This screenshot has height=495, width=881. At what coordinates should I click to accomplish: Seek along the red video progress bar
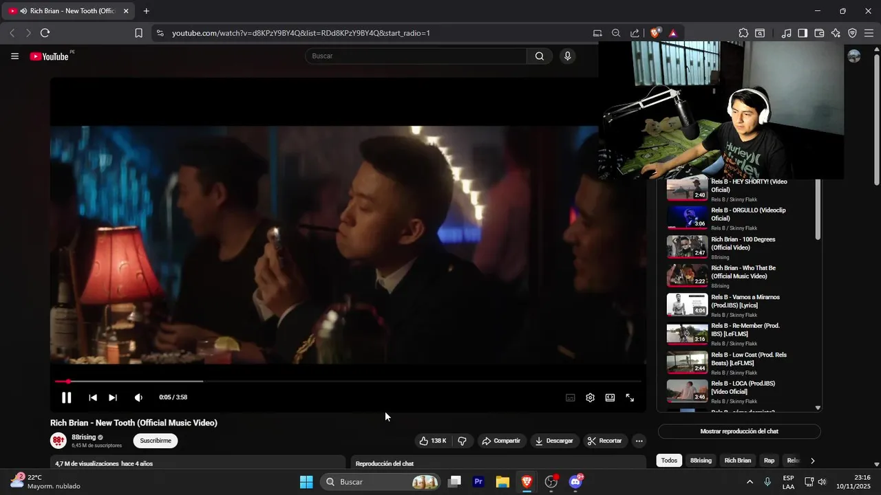click(348, 381)
